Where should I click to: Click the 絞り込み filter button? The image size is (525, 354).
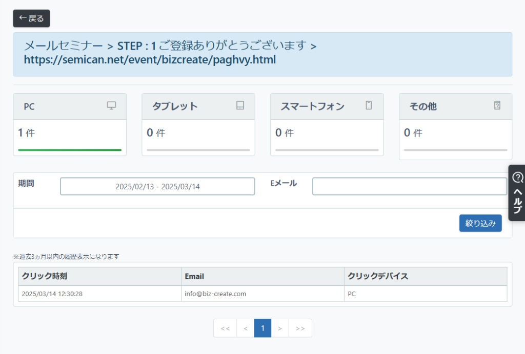click(480, 223)
